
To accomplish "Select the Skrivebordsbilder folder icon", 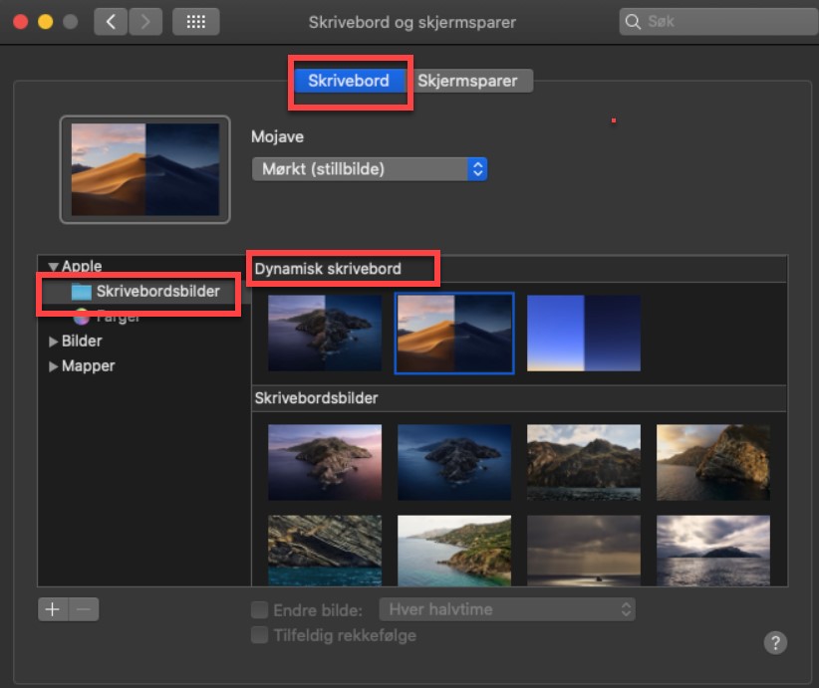I will coord(81,292).
